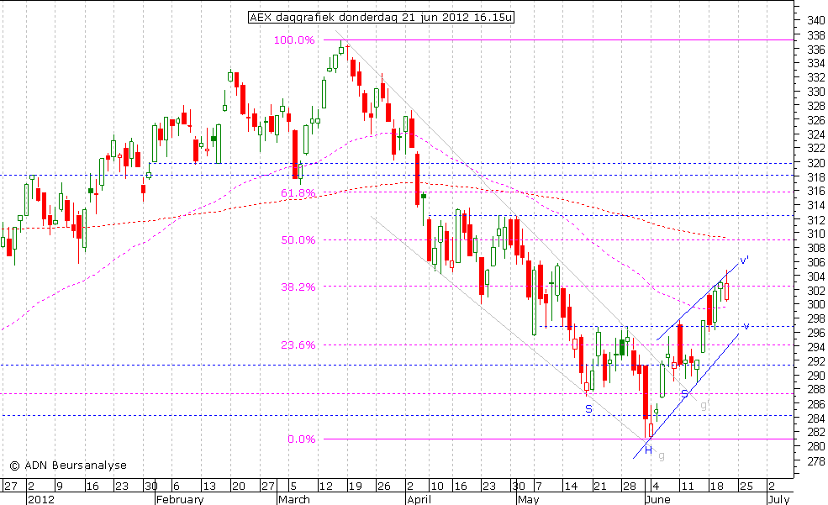Click the 0.0% Fibonacci label
Image resolution: width=828 pixels, height=505 pixels.
[302, 439]
